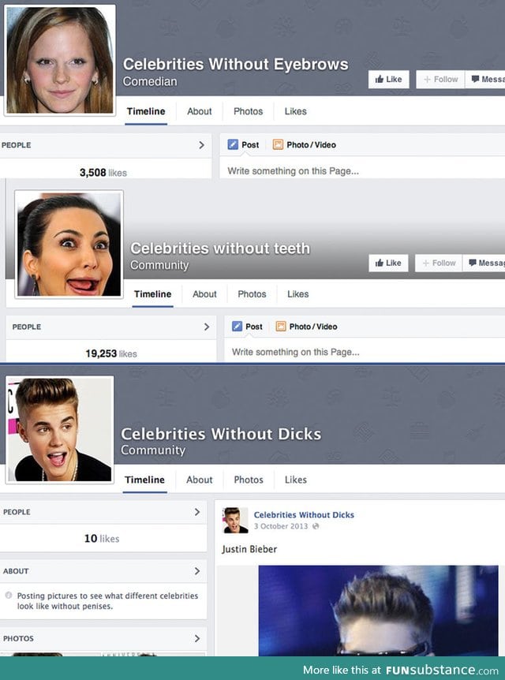Expand Photos section chevron on Dicks page
Screen dimensions: 505x680
click(197, 638)
